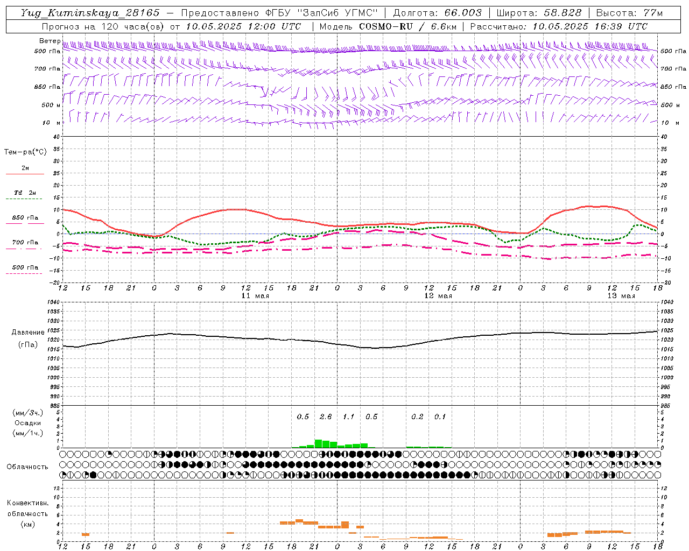The image size is (689, 551).
Task: Click the "Ветер" wind panel label
Action: [50, 41]
